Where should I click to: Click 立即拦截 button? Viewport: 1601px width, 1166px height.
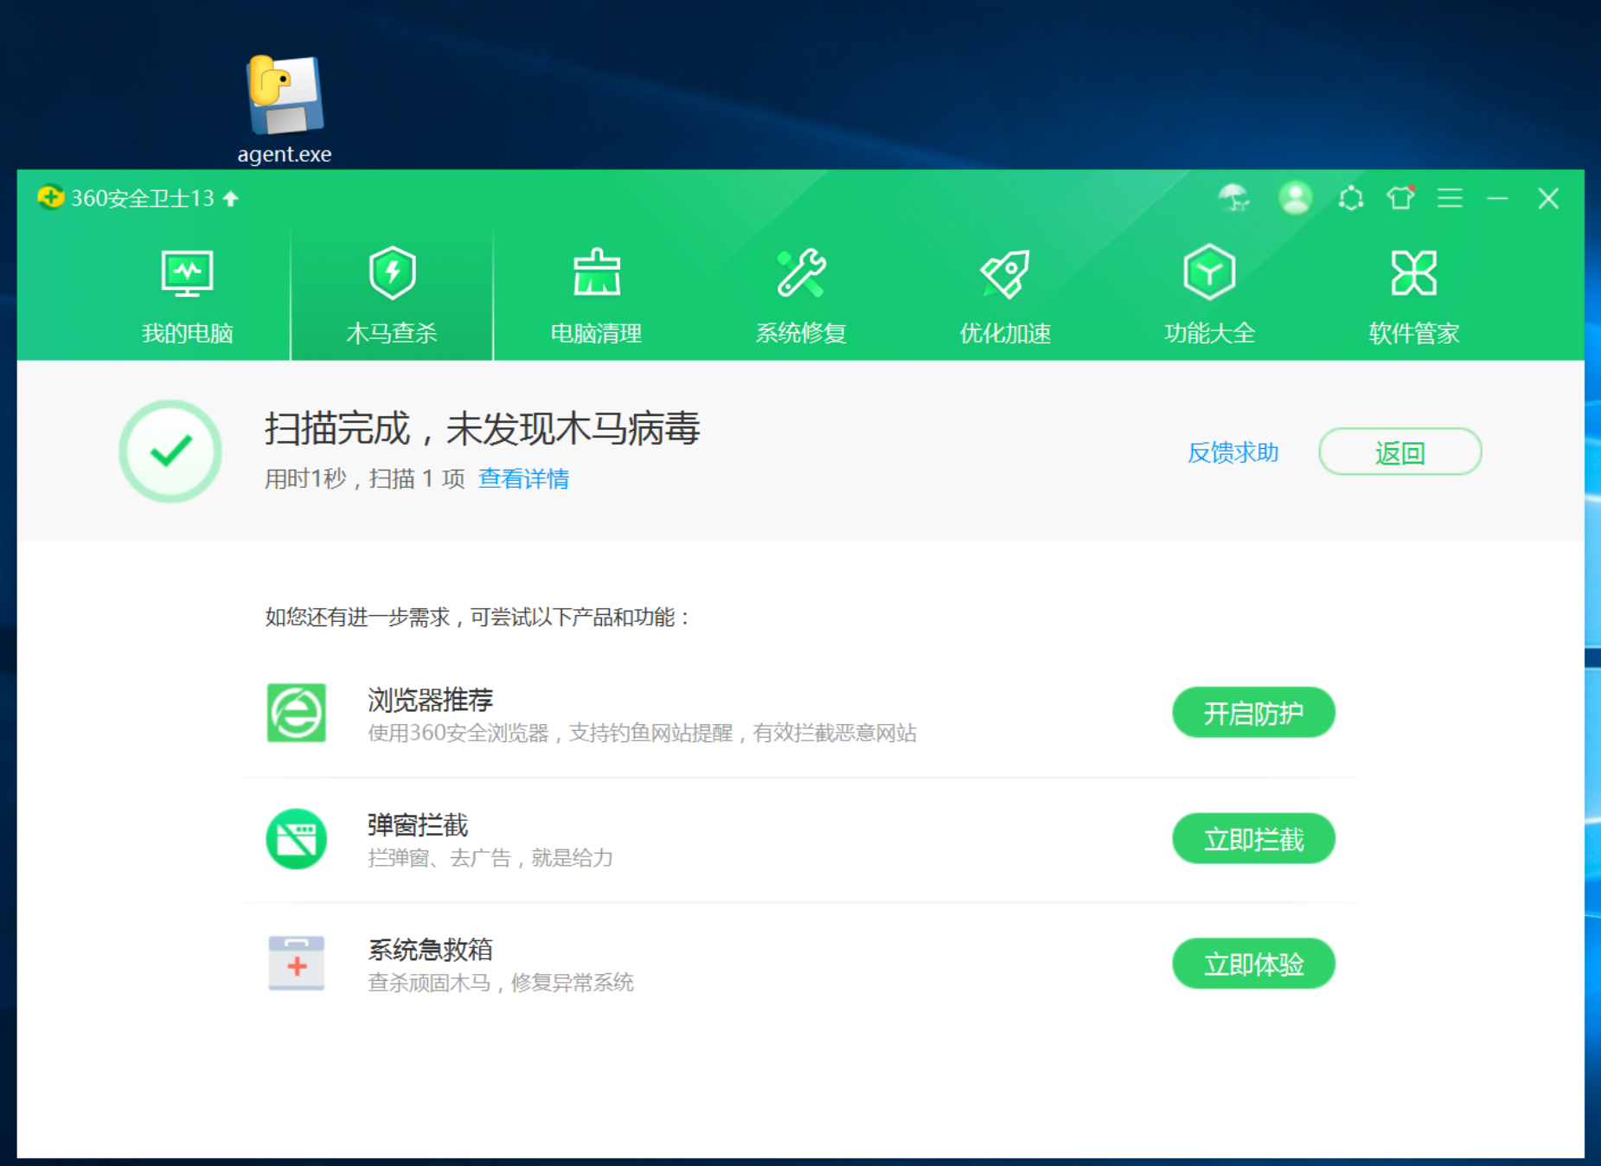click(1253, 838)
